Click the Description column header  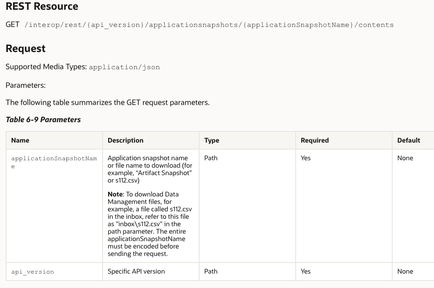(x=125, y=140)
